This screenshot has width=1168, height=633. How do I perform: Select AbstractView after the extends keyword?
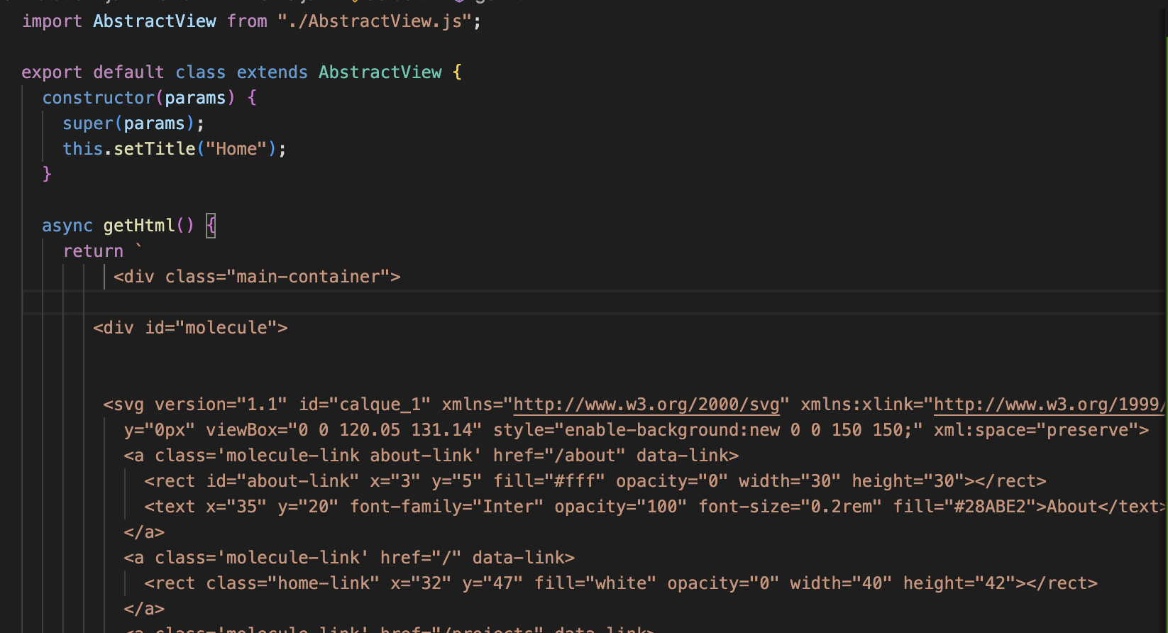point(380,72)
